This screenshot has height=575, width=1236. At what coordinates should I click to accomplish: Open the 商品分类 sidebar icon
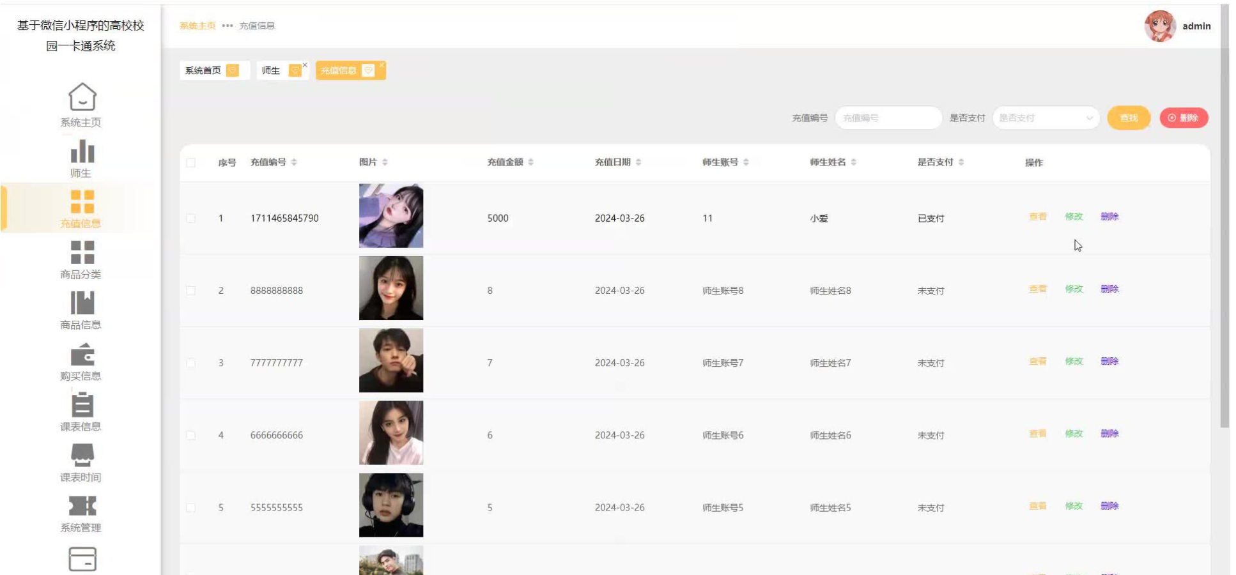pos(82,252)
